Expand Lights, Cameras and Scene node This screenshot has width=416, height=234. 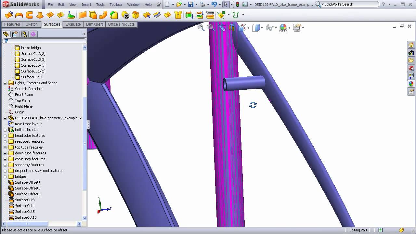point(5,83)
